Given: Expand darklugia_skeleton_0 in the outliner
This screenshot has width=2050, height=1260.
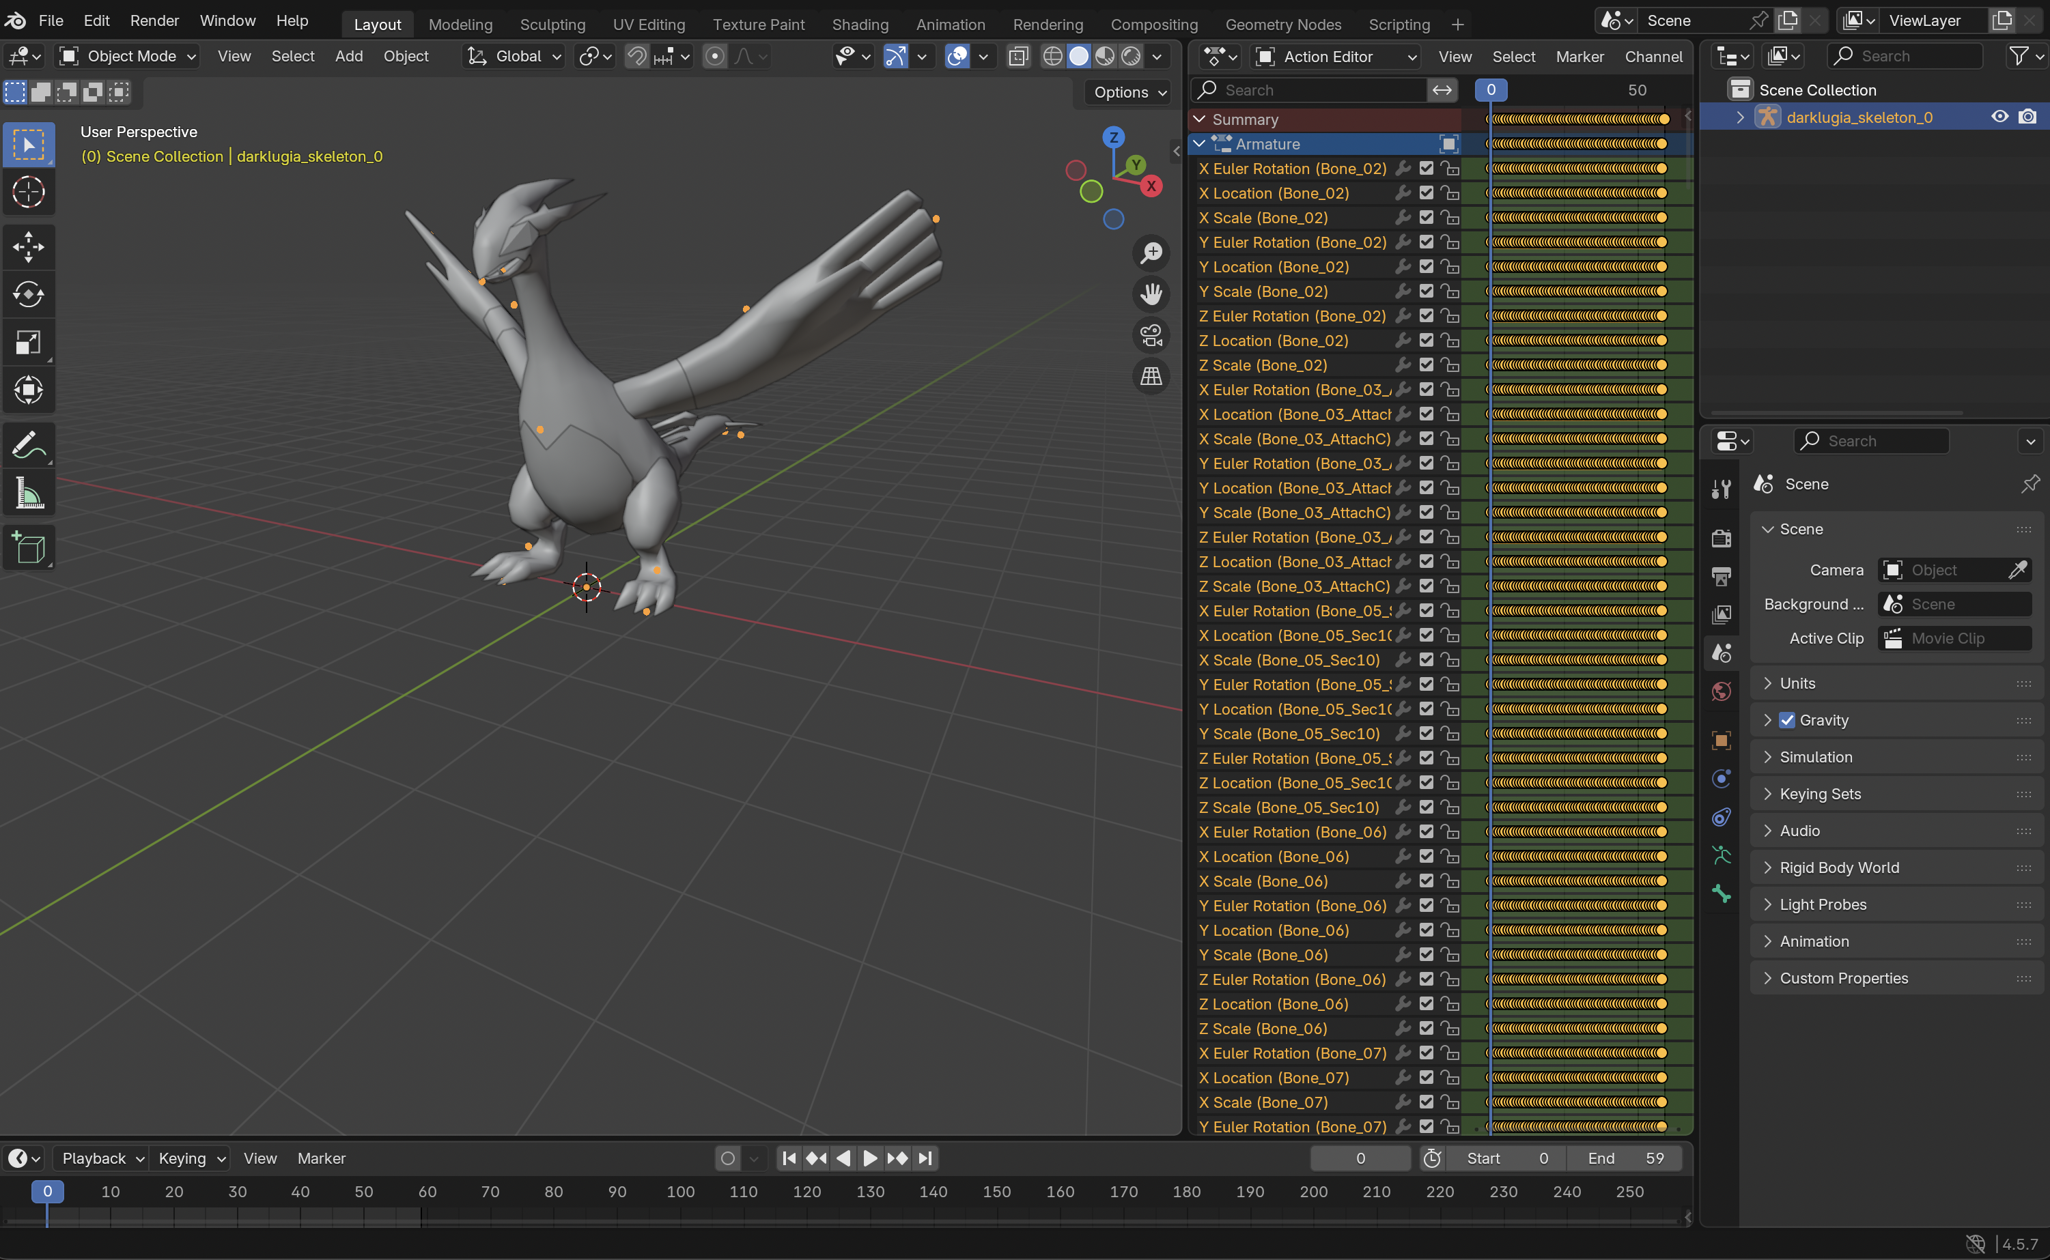Looking at the screenshot, I should [x=1740, y=117].
